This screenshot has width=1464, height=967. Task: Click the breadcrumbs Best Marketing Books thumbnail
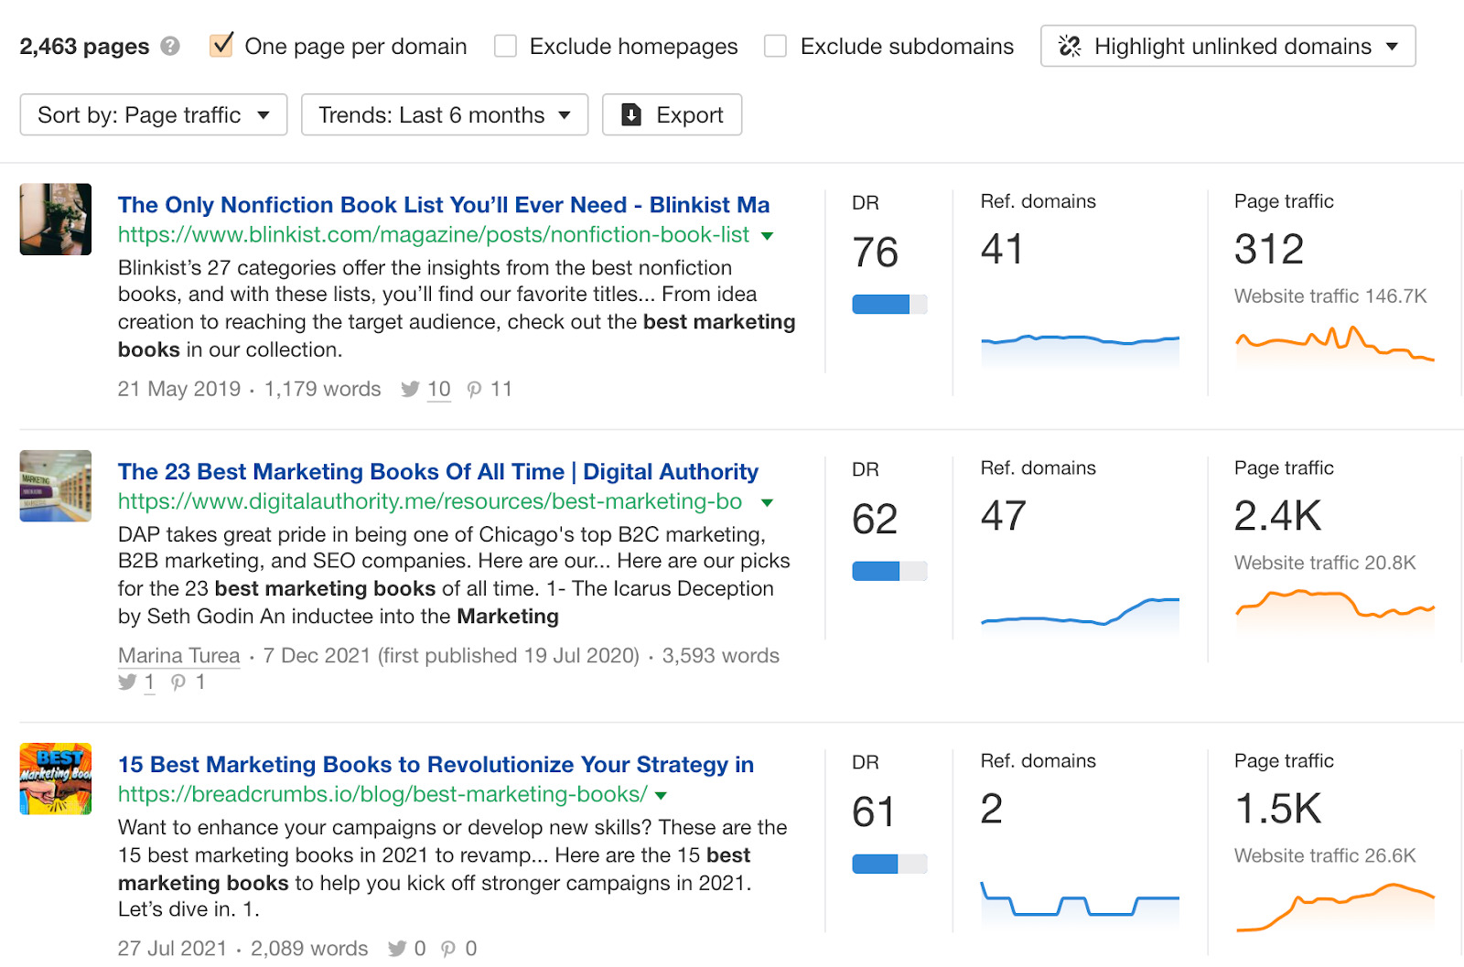[x=56, y=779]
